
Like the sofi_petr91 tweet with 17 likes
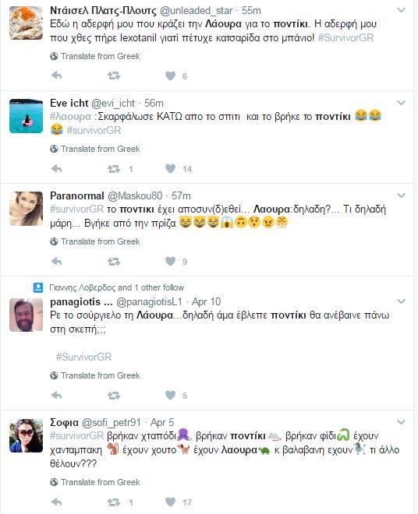pyautogui.click(x=171, y=502)
